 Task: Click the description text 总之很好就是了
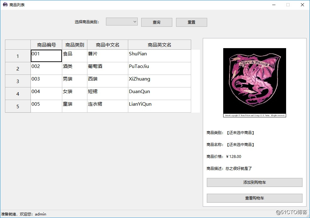tap(239, 169)
